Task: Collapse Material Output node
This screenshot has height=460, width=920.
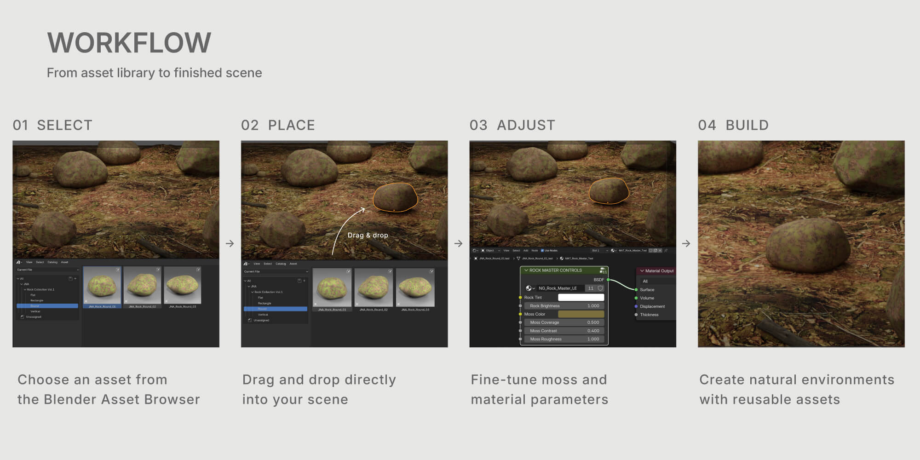Action: coord(642,271)
